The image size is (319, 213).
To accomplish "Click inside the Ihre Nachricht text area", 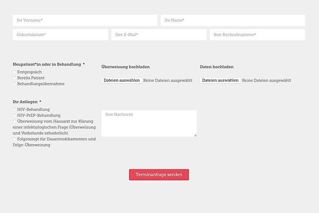I will 149,124.
